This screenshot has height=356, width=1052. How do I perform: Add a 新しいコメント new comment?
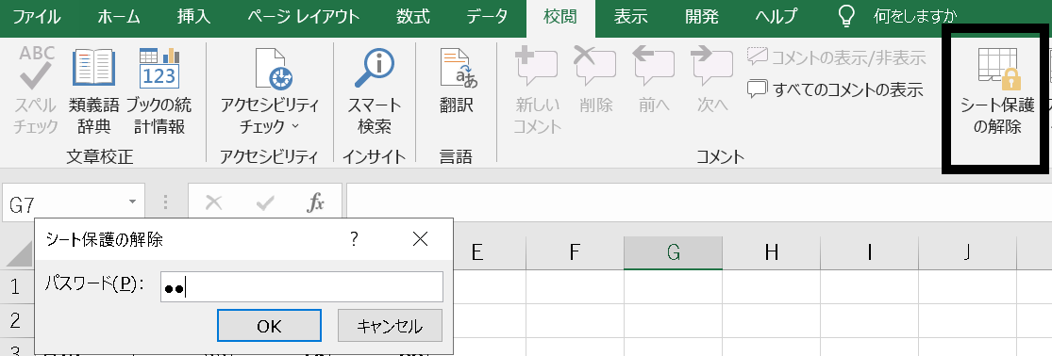[x=537, y=90]
